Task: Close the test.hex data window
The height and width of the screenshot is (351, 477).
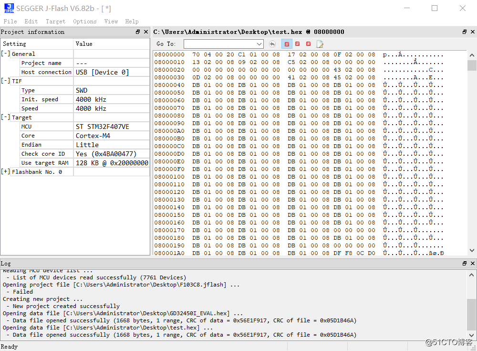Action: pyautogui.click(x=472, y=32)
